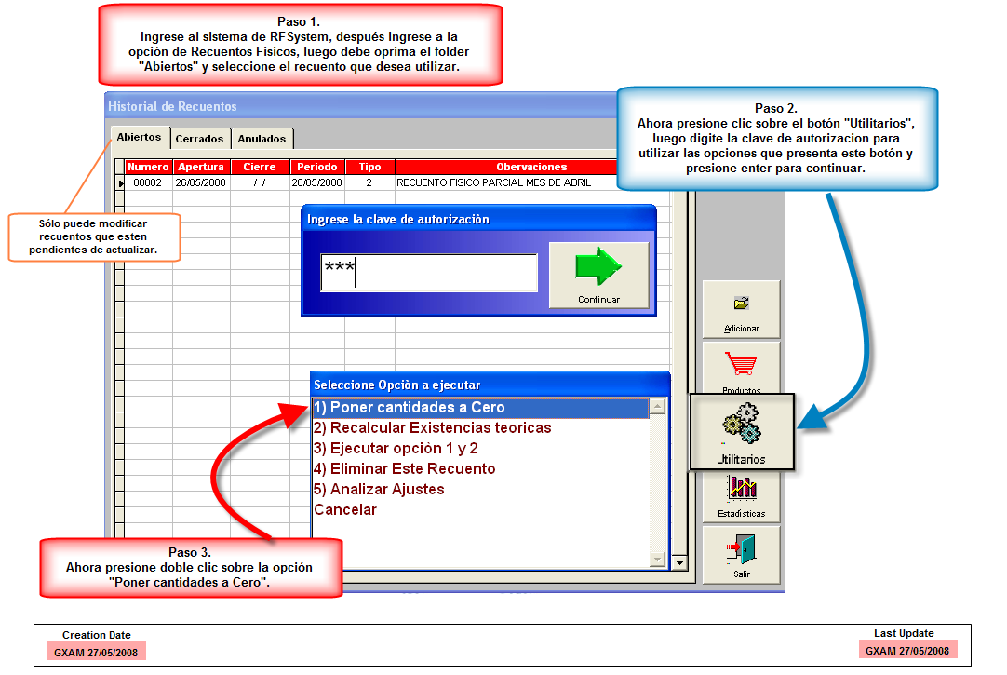
Task: Click the Utilitarios gears icon
Action: [741, 431]
